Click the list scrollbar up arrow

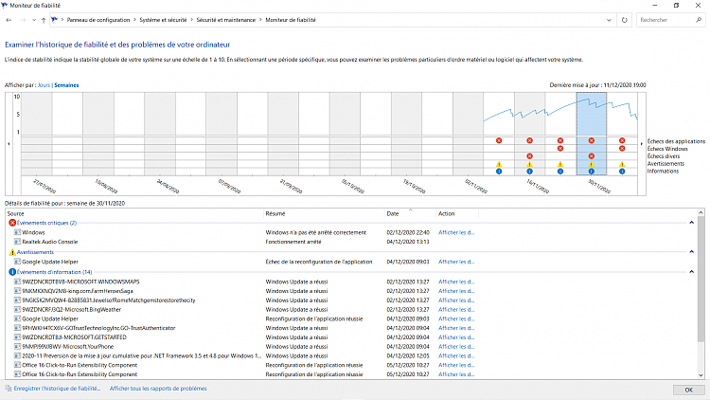tap(701, 212)
